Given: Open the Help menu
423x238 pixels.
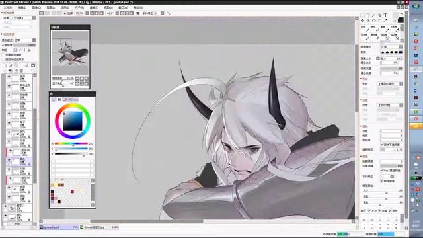Looking at the screenshot, I should [x=138, y=7].
